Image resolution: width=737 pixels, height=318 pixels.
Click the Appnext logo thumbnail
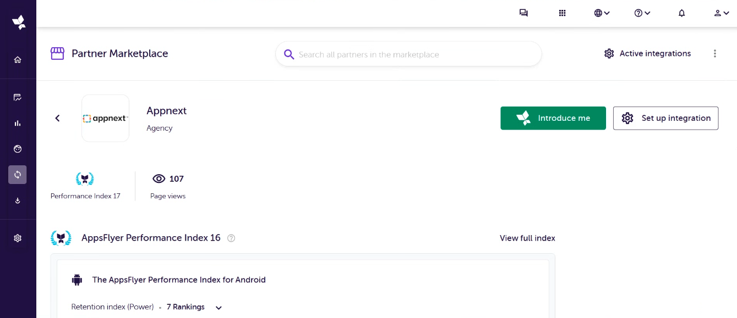pos(106,118)
